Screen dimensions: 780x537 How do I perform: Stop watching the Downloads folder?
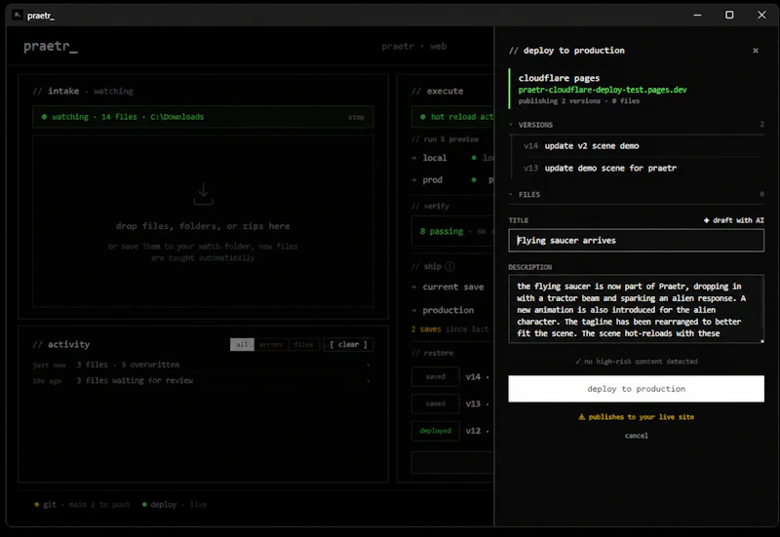(356, 117)
